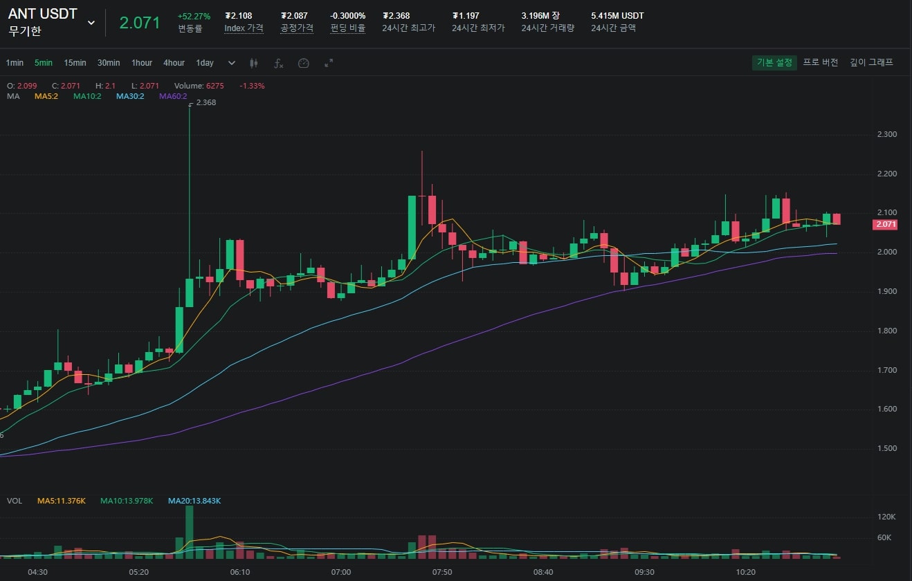This screenshot has width=912, height=581.
Task: Click the Index 가격 label
Action: [x=244, y=28]
